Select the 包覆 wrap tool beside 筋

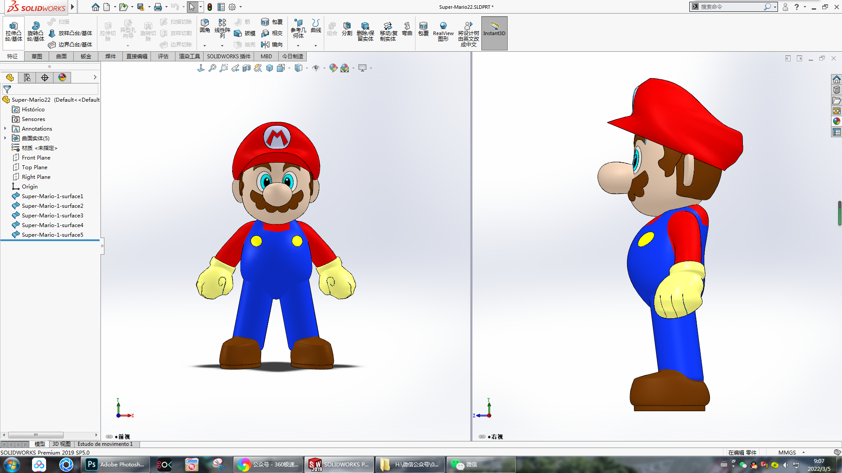(272, 22)
